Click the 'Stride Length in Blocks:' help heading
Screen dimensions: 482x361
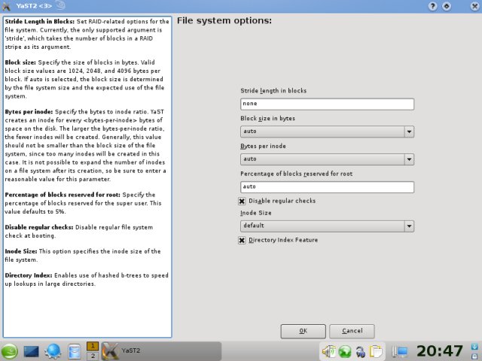click(40, 22)
